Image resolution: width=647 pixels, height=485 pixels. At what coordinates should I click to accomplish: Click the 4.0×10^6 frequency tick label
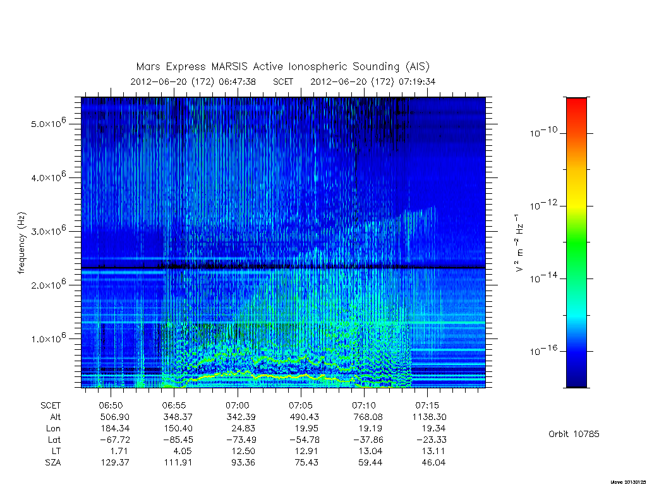[48, 177]
